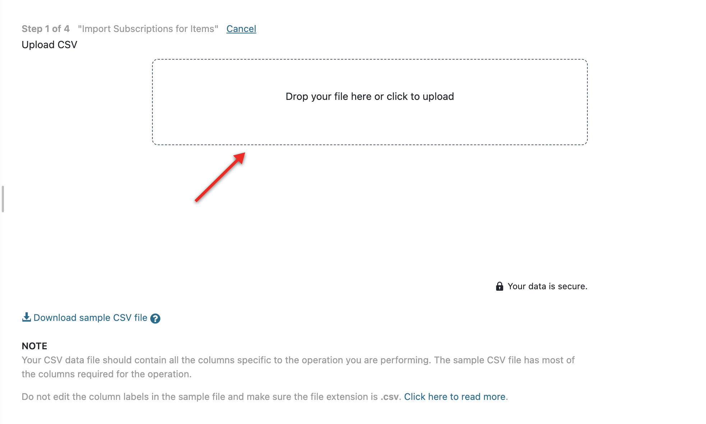This screenshot has height=424, width=706.
Task: Follow the Click here to read more link
Action: (x=455, y=397)
